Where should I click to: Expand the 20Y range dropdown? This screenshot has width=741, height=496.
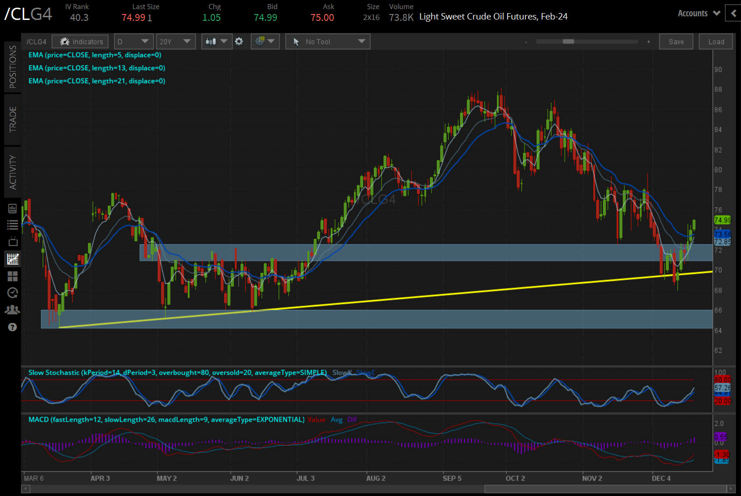[175, 42]
